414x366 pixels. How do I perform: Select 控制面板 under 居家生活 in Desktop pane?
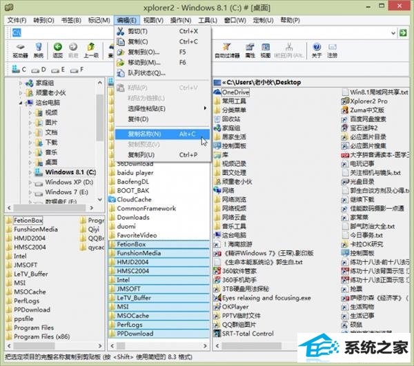point(234,146)
